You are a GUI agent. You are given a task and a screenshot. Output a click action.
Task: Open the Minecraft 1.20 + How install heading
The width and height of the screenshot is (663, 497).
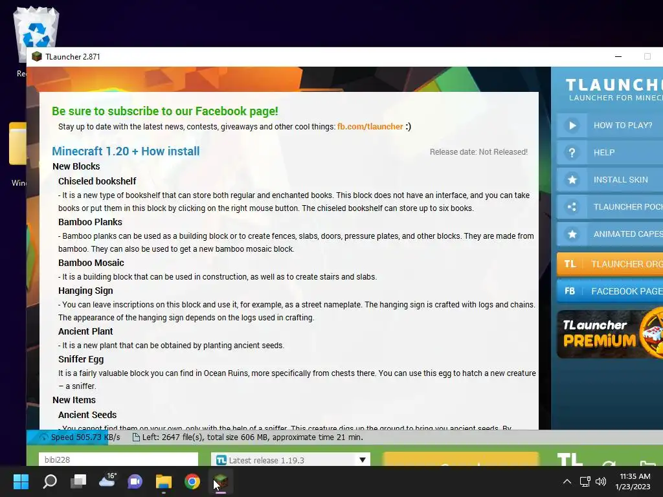[x=126, y=151]
